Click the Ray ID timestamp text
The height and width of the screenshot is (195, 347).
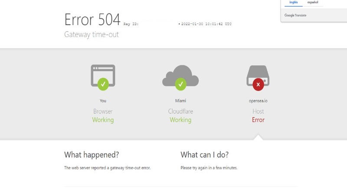pyautogui.click(x=206, y=24)
